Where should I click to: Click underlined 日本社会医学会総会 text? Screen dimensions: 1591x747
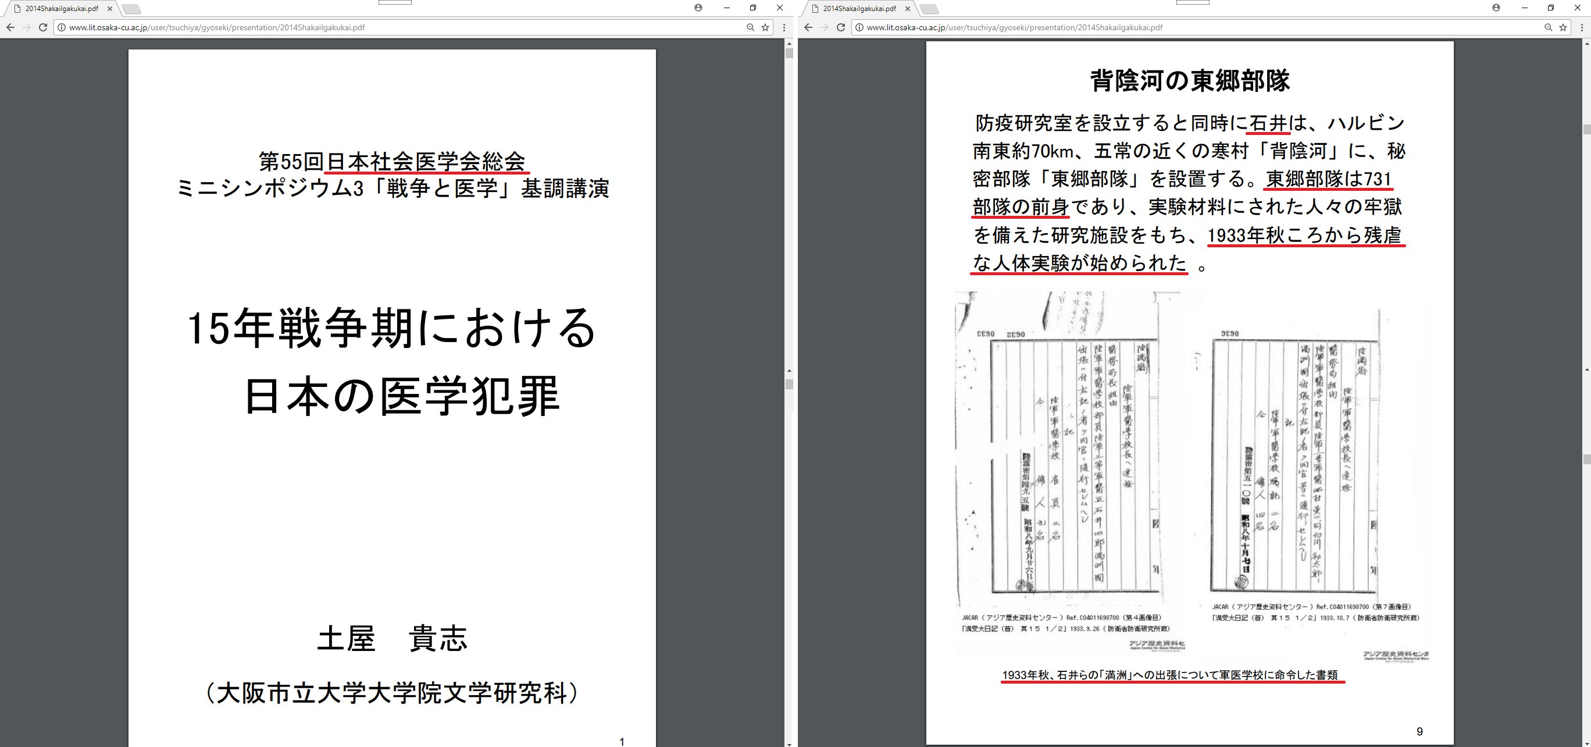tap(426, 162)
